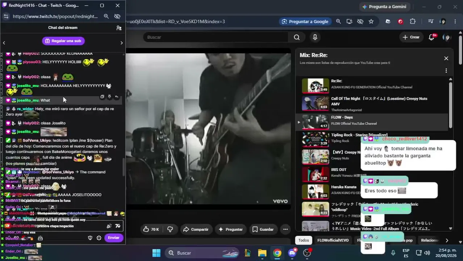Open YouTube account avatar menu

point(447,37)
